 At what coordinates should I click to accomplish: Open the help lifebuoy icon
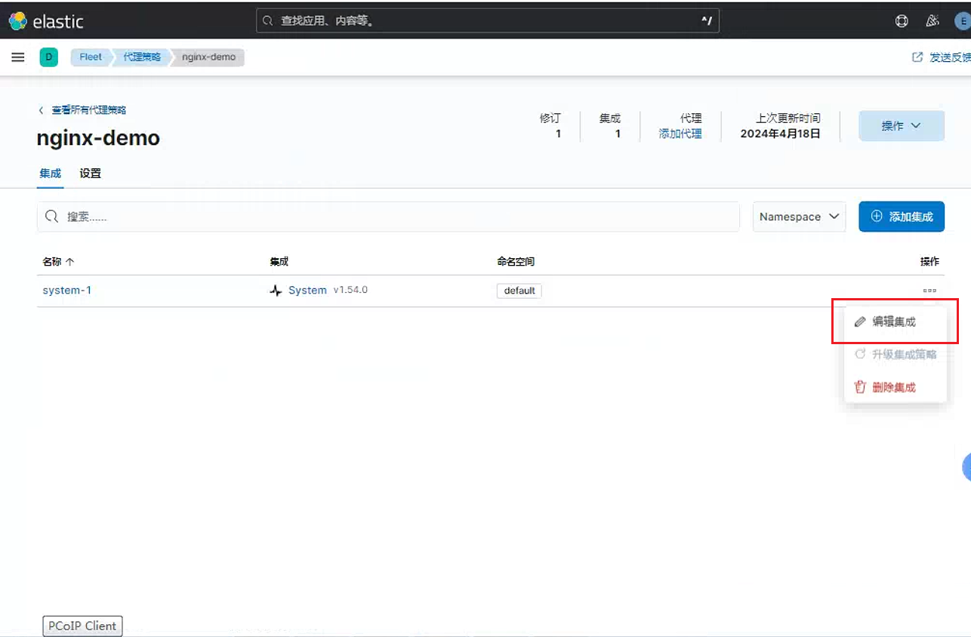[902, 21]
